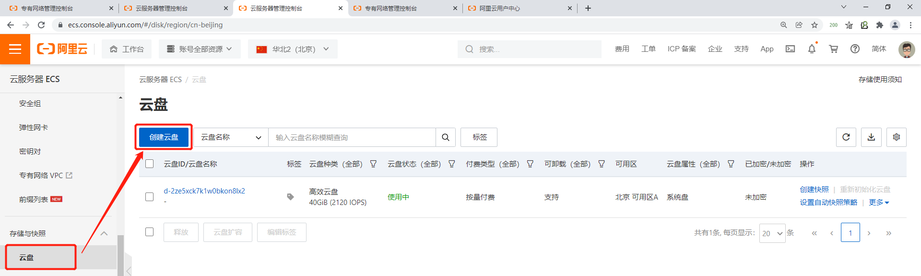Screen dimensions: 921x276
Task: Open 账号全部资源 dropdown
Action: click(x=200, y=49)
